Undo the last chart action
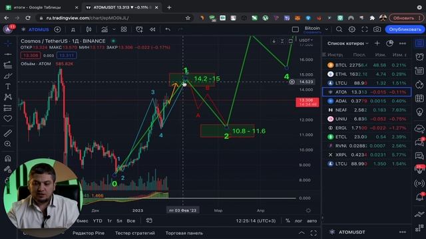This screenshot has width=426, height=239. click(x=168, y=29)
